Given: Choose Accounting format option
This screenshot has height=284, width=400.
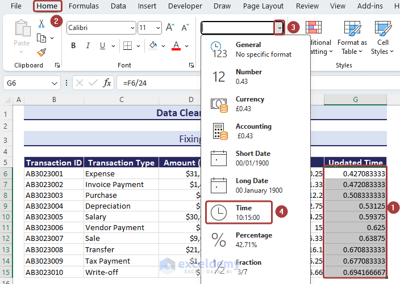Looking at the screenshot, I should [256, 131].
